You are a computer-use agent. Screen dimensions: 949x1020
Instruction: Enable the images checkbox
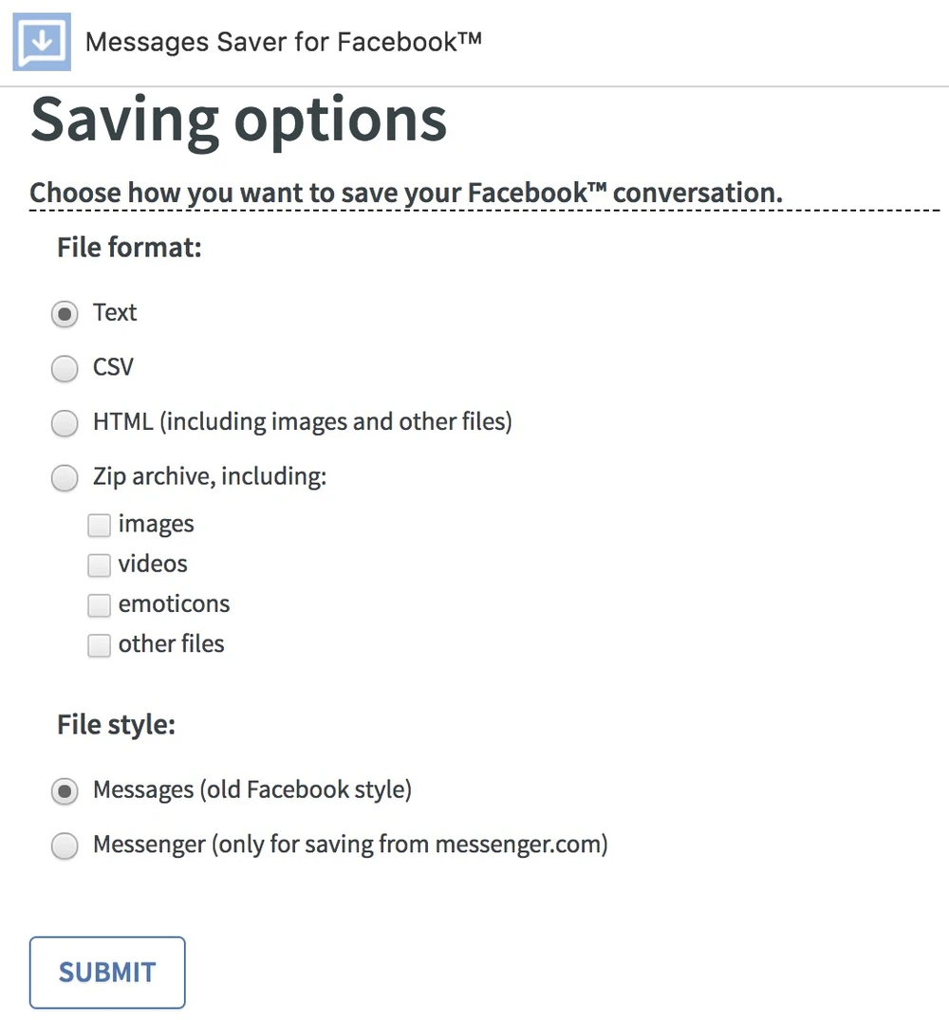coord(100,525)
